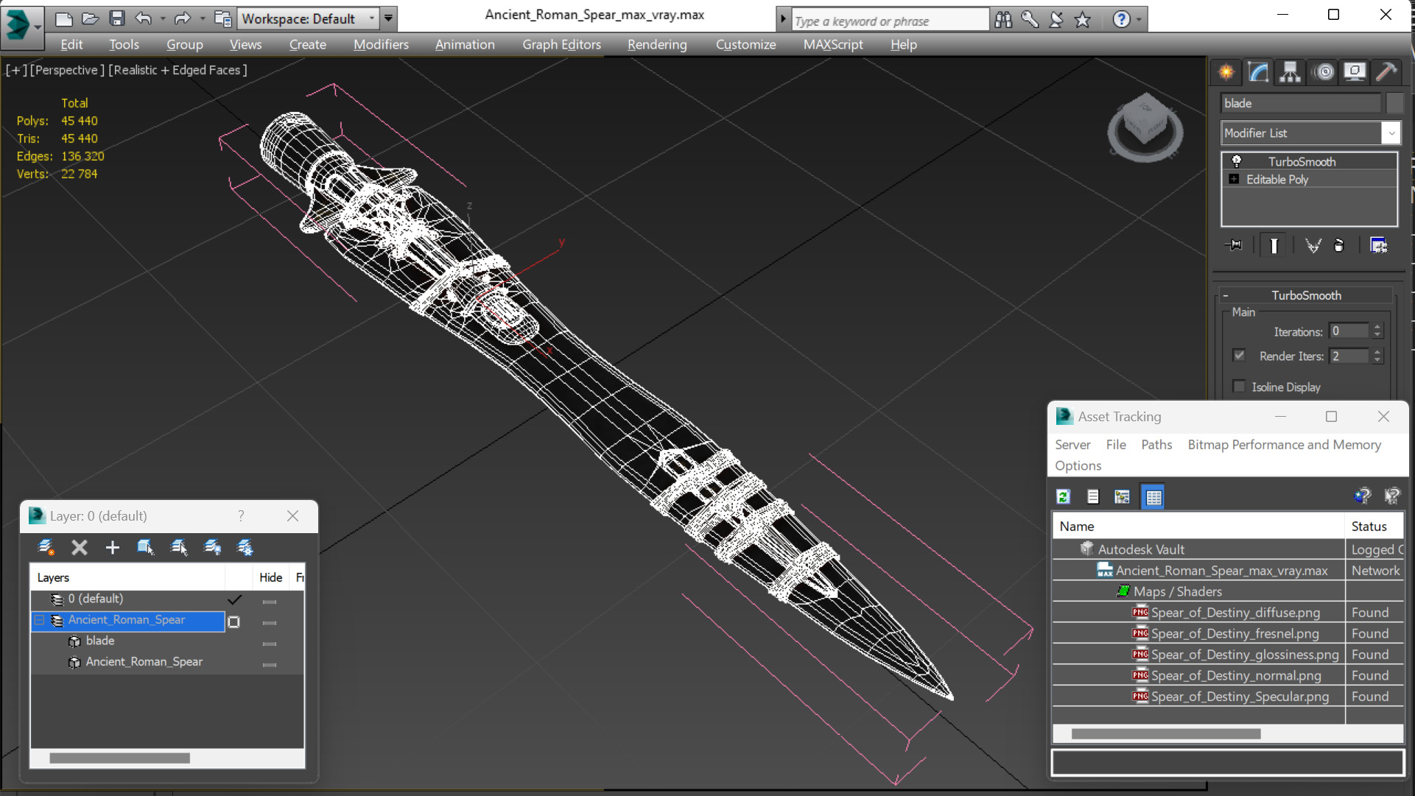
Task: Click the star favorites icon
Action: (1082, 19)
